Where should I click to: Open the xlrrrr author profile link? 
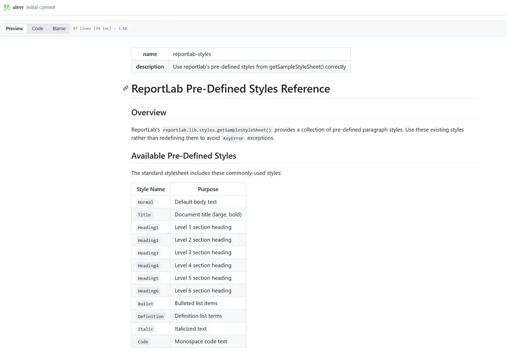tap(18, 7)
